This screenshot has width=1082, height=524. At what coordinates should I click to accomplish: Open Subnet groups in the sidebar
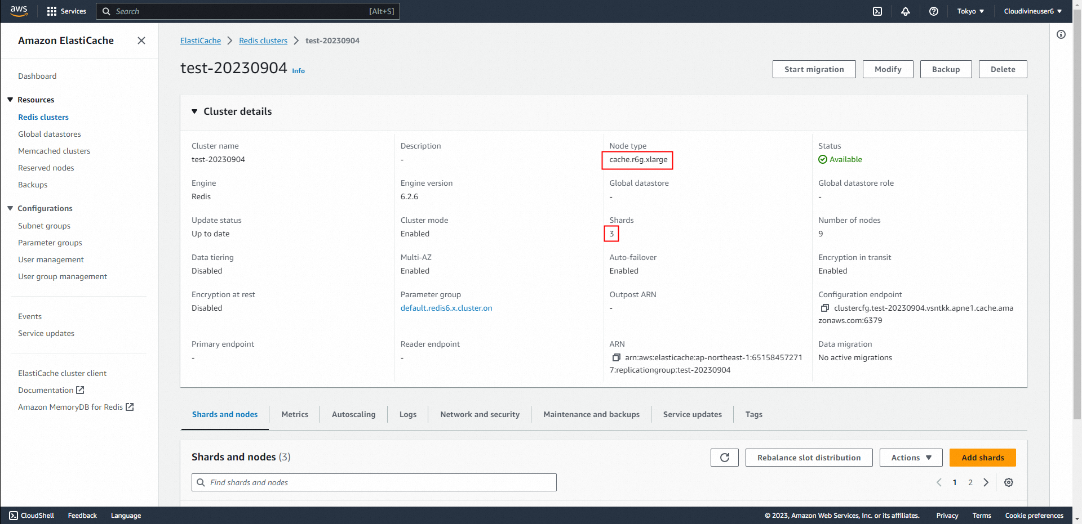pyautogui.click(x=45, y=226)
